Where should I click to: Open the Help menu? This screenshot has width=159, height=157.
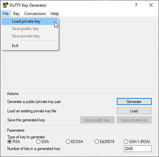(x=54, y=14)
